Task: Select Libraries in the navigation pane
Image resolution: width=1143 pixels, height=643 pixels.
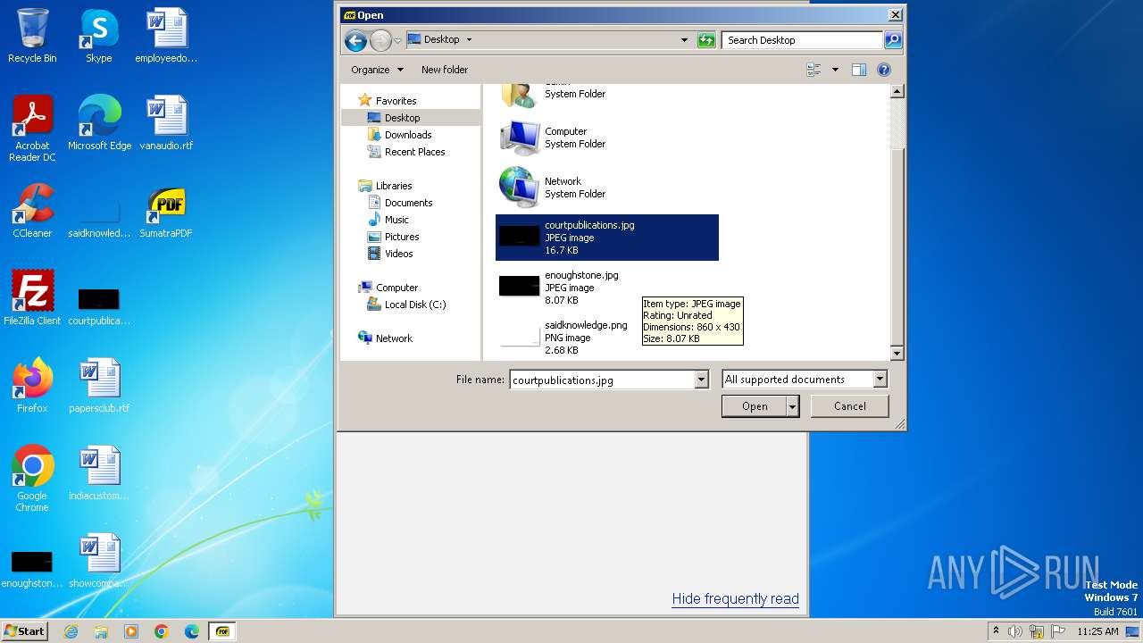Action: (385, 186)
